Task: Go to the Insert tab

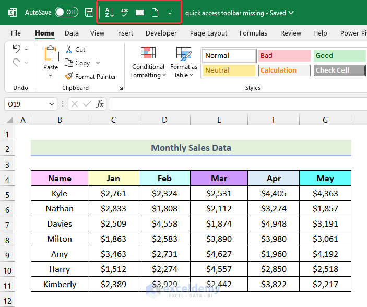Action: [x=125, y=33]
